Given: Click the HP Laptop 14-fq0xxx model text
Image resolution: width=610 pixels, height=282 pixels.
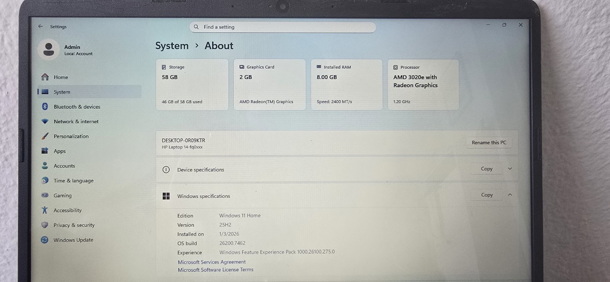Looking at the screenshot, I should 182,147.
